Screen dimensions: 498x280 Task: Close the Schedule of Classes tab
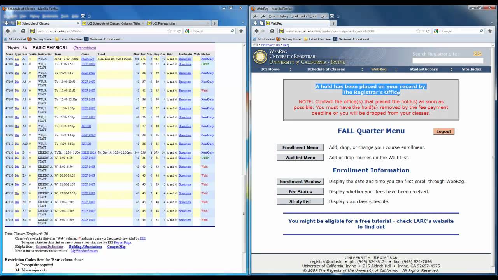pyautogui.click(x=78, y=23)
